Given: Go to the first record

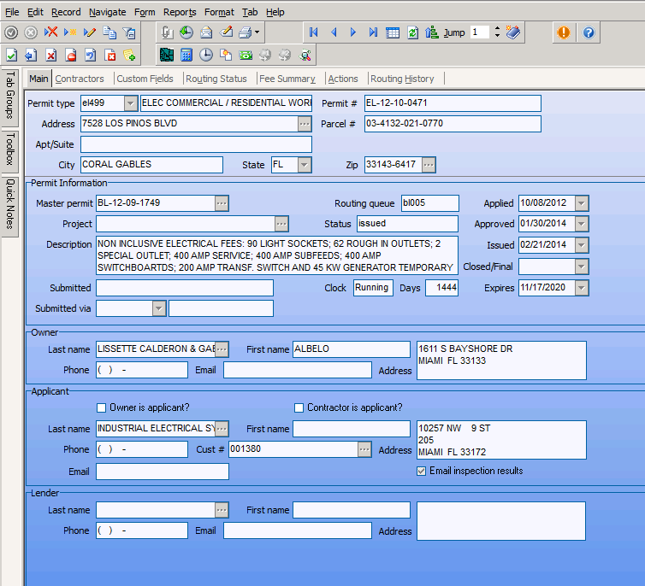Looking at the screenshot, I should pyautogui.click(x=314, y=32).
